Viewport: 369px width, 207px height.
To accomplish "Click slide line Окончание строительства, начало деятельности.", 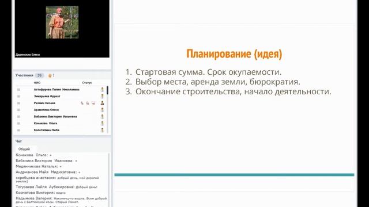I will click(x=233, y=91).
